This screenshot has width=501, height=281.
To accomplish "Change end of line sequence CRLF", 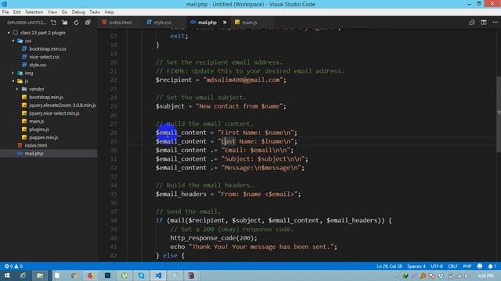I will pos(452,266).
